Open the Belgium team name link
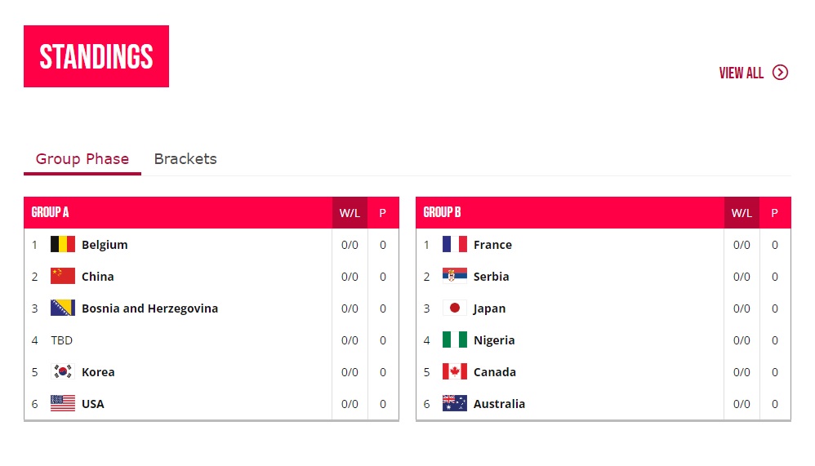815x466 pixels. pos(105,245)
